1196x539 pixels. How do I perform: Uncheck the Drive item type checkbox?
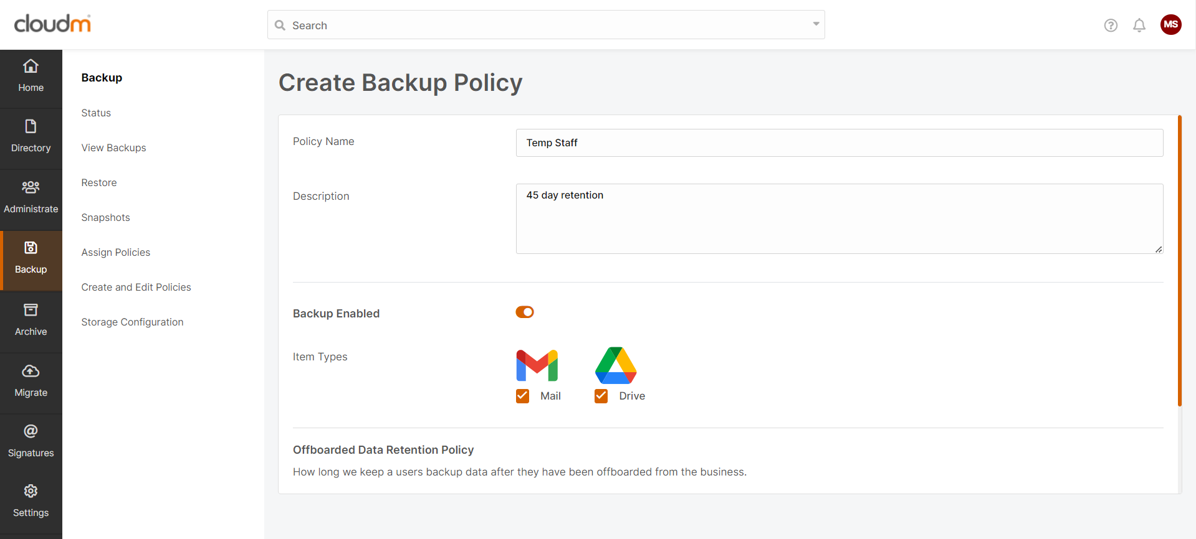(601, 396)
